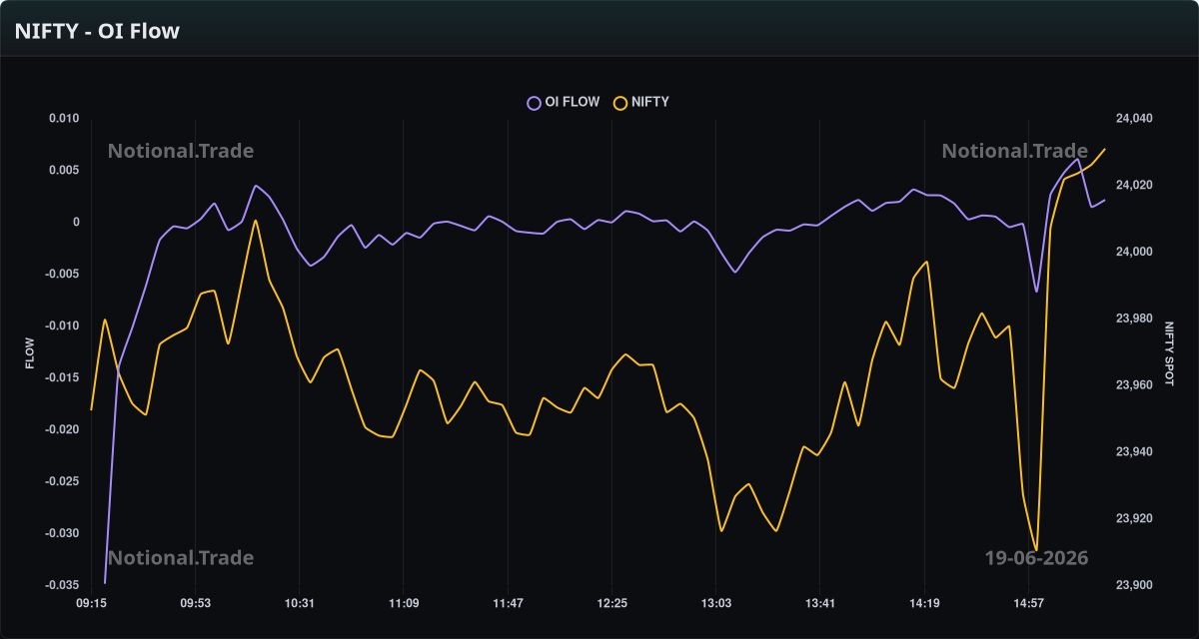Screen dimensions: 1199x639
Task: Click the 09:53 time axis label
Action: [x=195, y=603]
